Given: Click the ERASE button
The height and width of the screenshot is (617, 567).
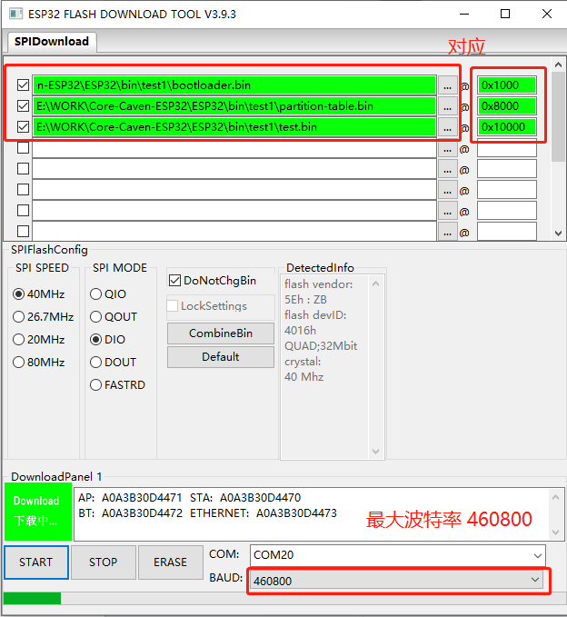Looking at the screenshot, I should point(171,562).
